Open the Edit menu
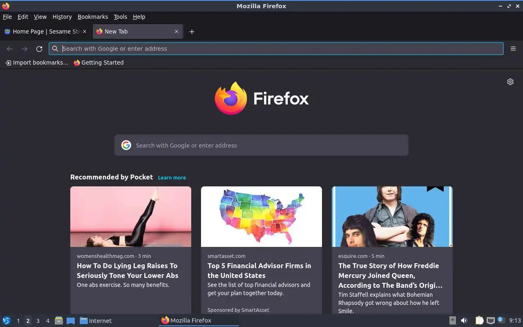523x327 pixels. (23, 17)
